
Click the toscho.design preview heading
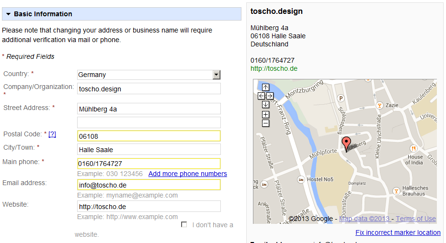pos(276,11)
